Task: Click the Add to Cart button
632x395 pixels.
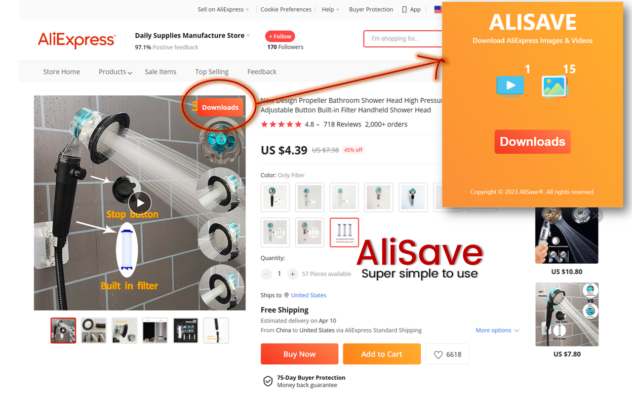Action: point(382,354)
